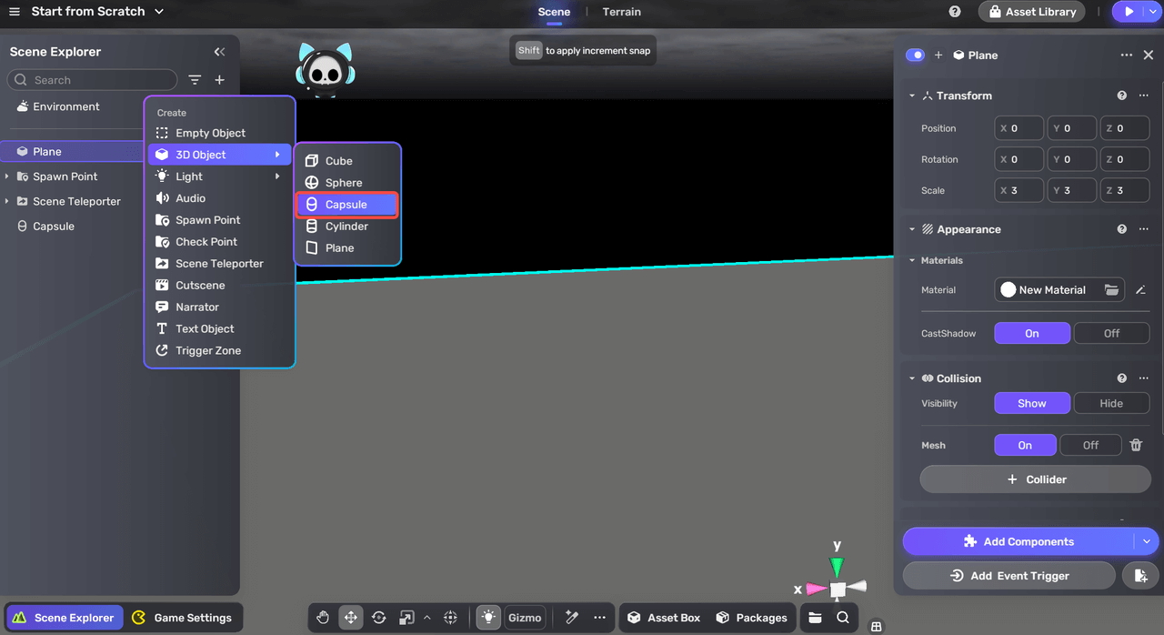1164x635 pixels.
Task: Set Collision Visibility to Hide
Action: [1111, 403]
